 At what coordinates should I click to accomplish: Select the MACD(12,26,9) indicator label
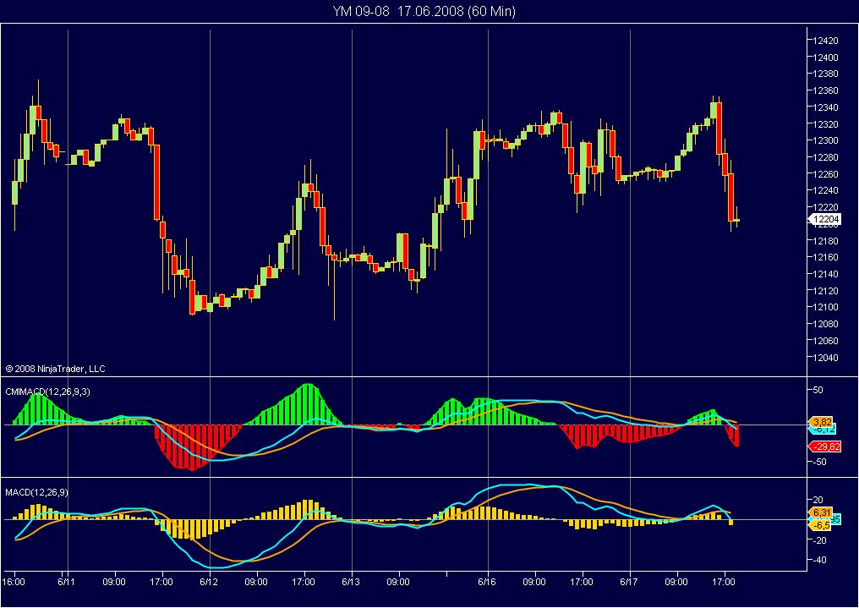[x=36, y=492]
